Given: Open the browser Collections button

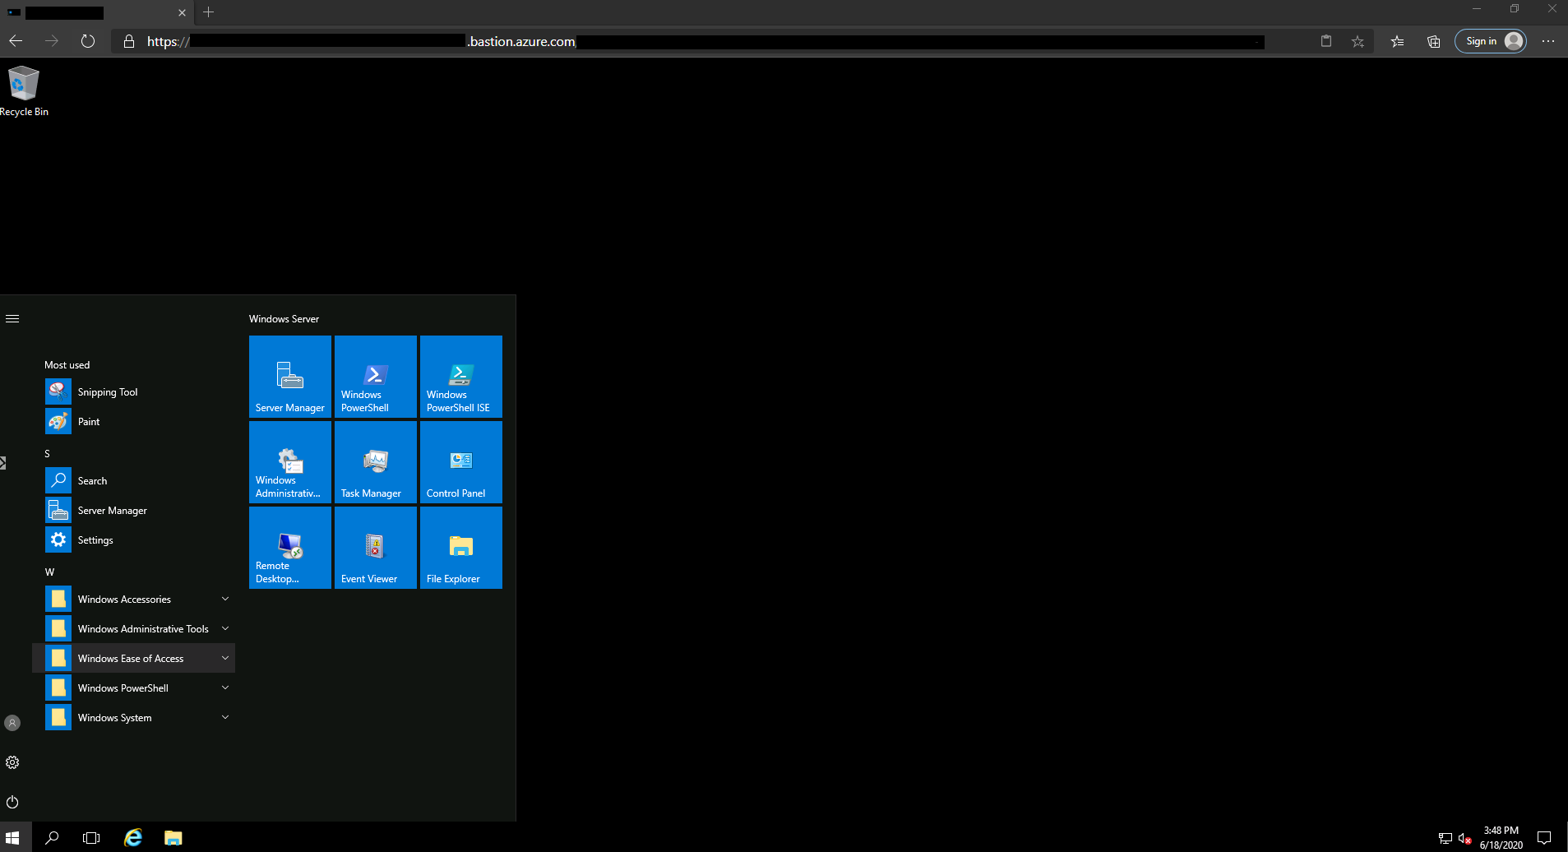Looking at the screenshot, I should tap(1433, 41).
